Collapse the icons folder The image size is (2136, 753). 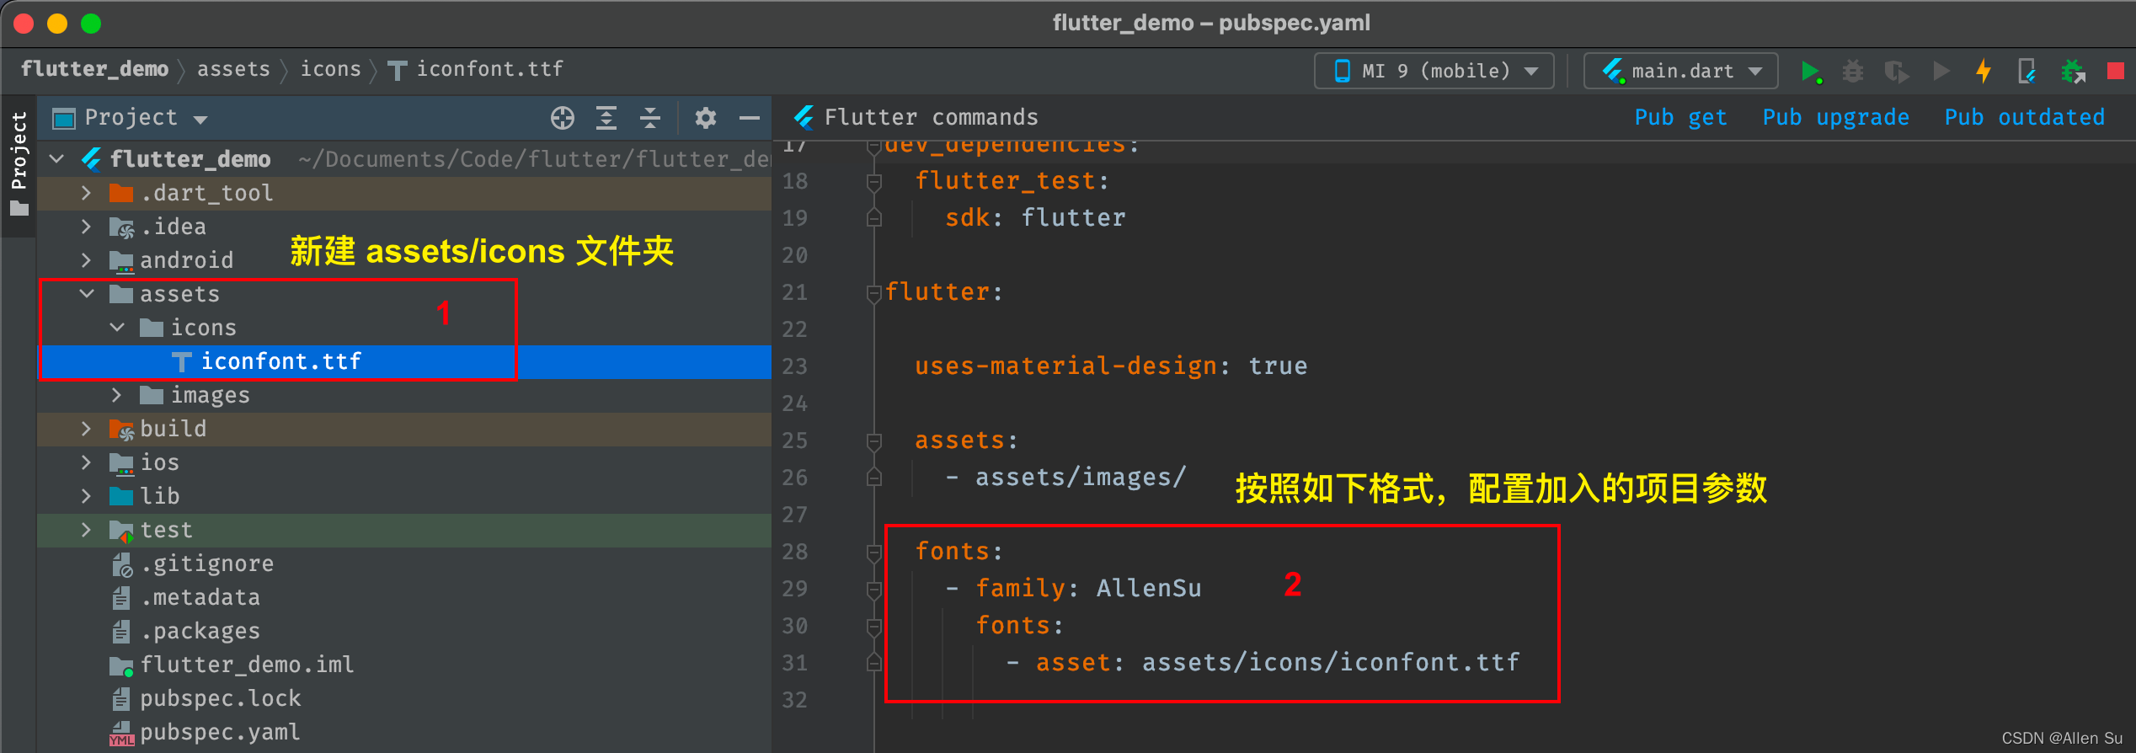118,327
